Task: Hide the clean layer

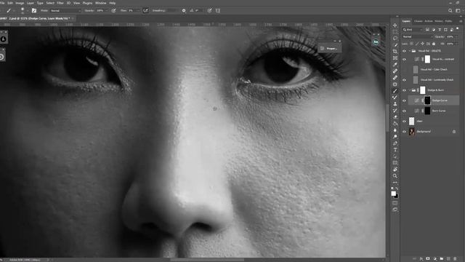Action: (404, 121)
